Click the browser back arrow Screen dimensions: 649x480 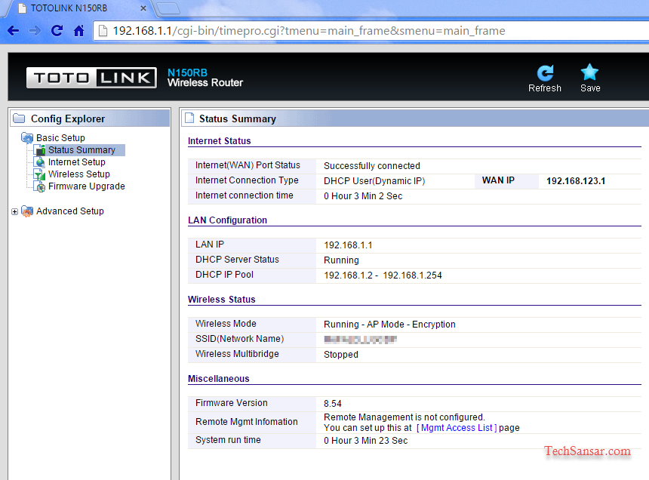[x=13, y=31]
